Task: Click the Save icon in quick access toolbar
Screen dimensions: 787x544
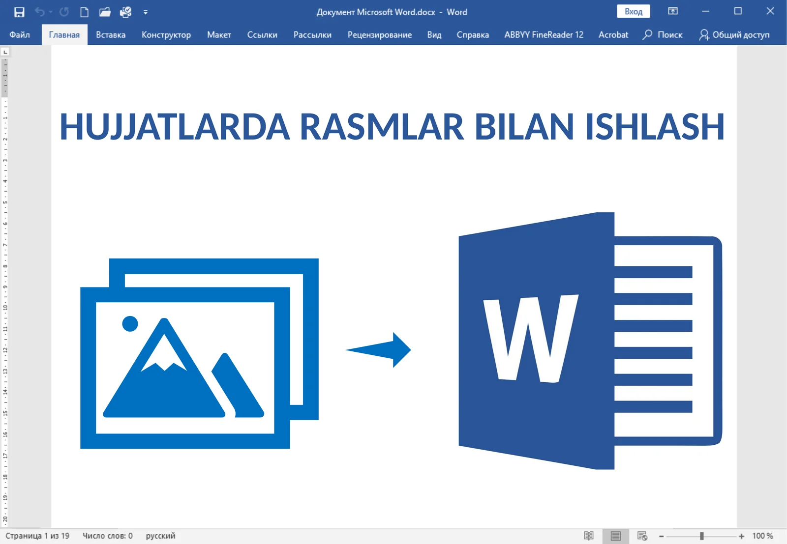Action: tap(19, 12)
